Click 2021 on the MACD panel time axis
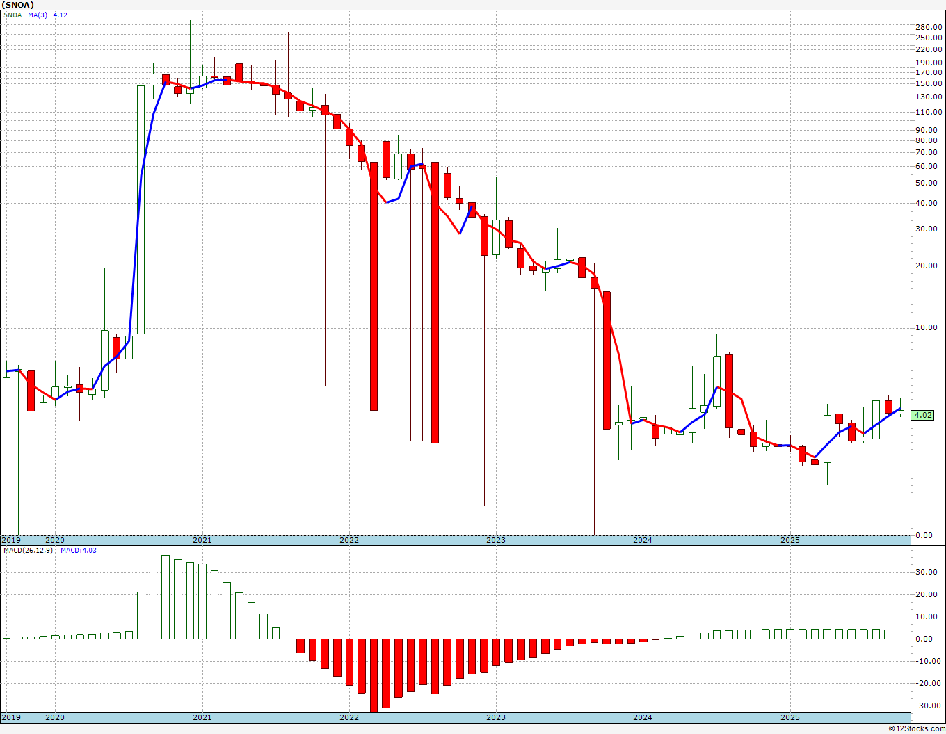946x734 pixels. (202, 717)
